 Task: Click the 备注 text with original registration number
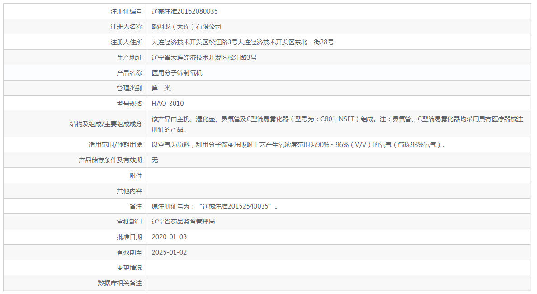coord(215,206)
